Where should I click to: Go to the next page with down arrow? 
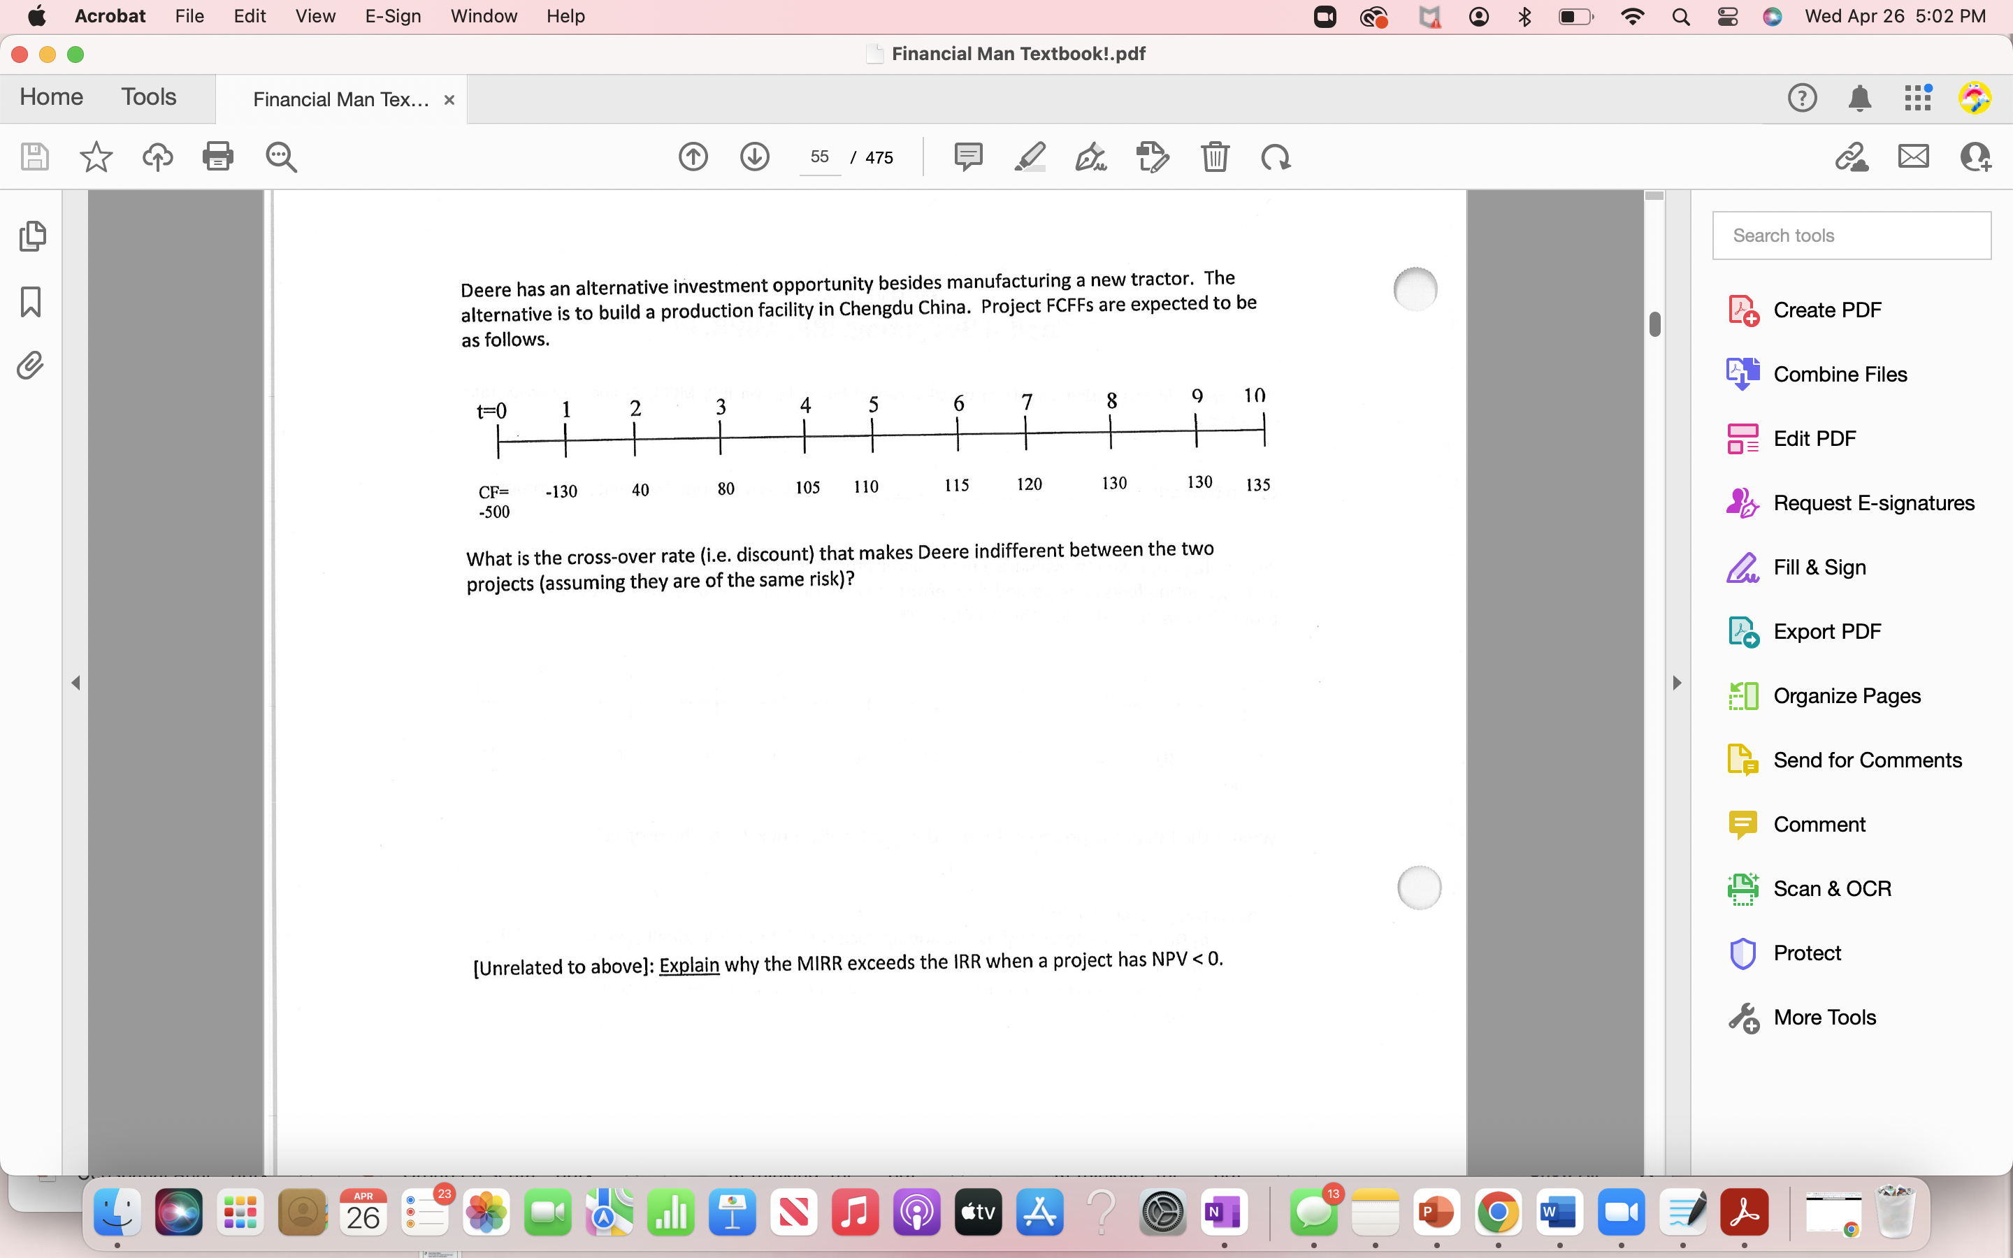click(754, 157)
